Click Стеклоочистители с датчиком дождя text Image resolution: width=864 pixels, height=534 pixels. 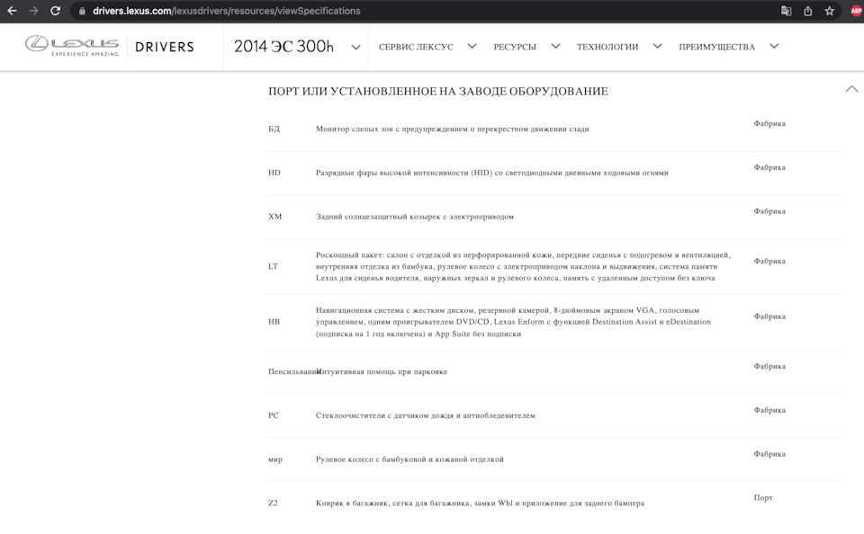(426, 415)
